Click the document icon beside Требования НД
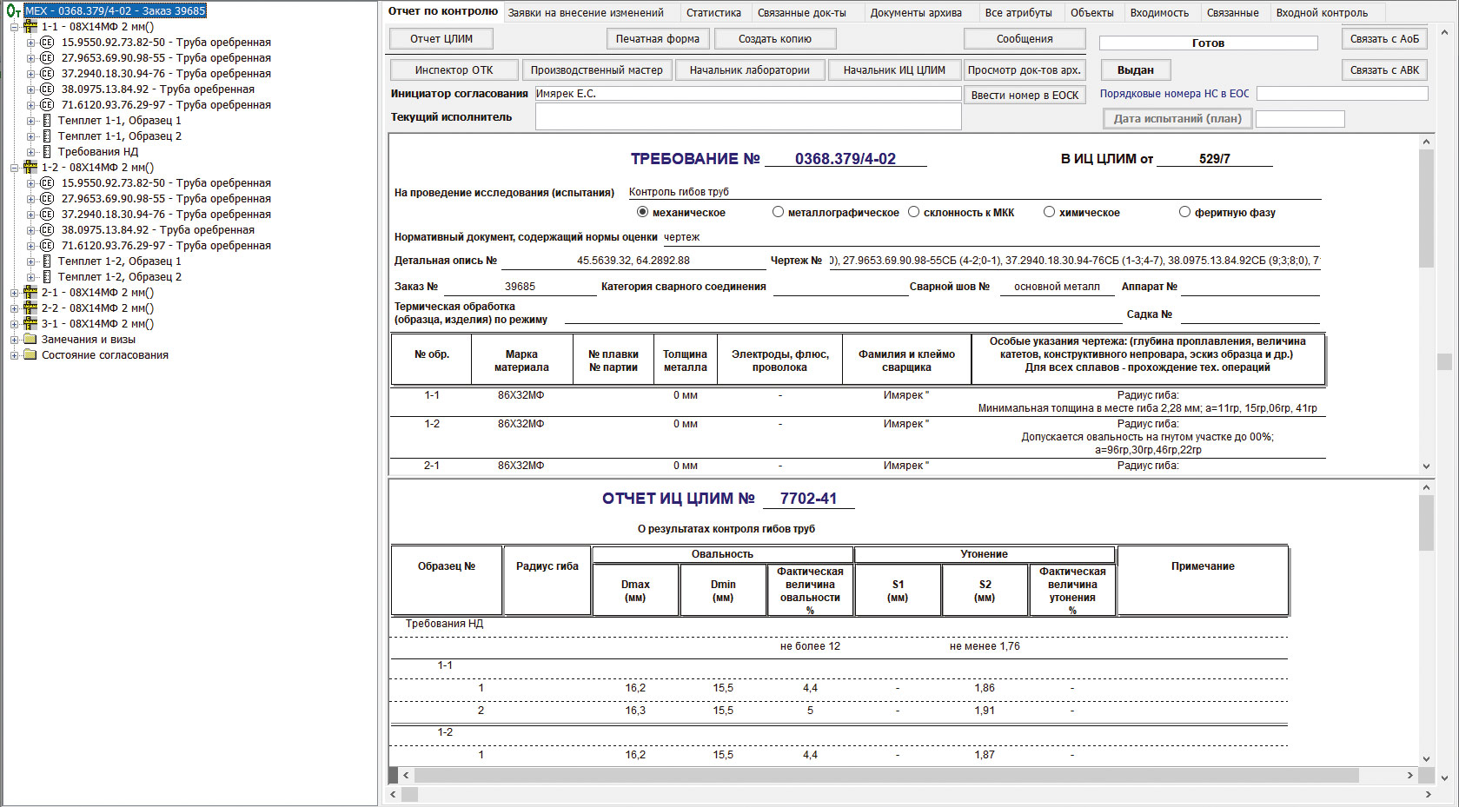This screenshot has height=807, width=1459. (x=47, y=152)
